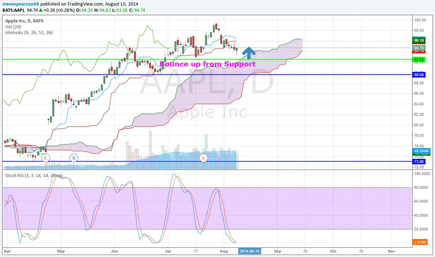Viewport: 435px width, 257px height.
Task: Select the BATS:AAPL ticker symbol
Action: click(x=14, y=10)
